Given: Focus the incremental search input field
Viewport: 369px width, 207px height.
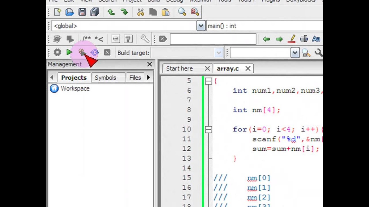Looking at the screenshot, I should coord(213,39).
